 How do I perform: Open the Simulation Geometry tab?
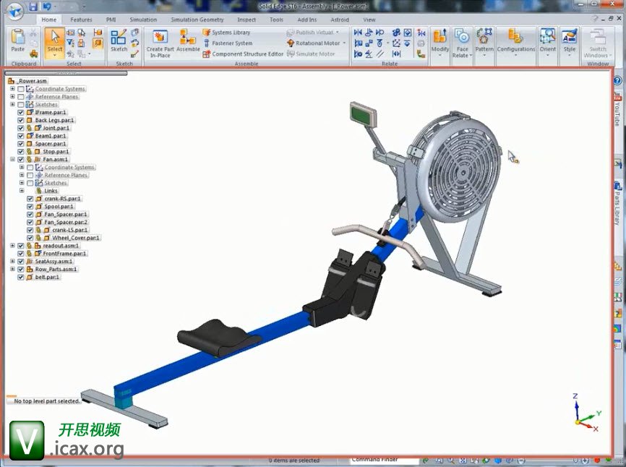coord(197,20)
